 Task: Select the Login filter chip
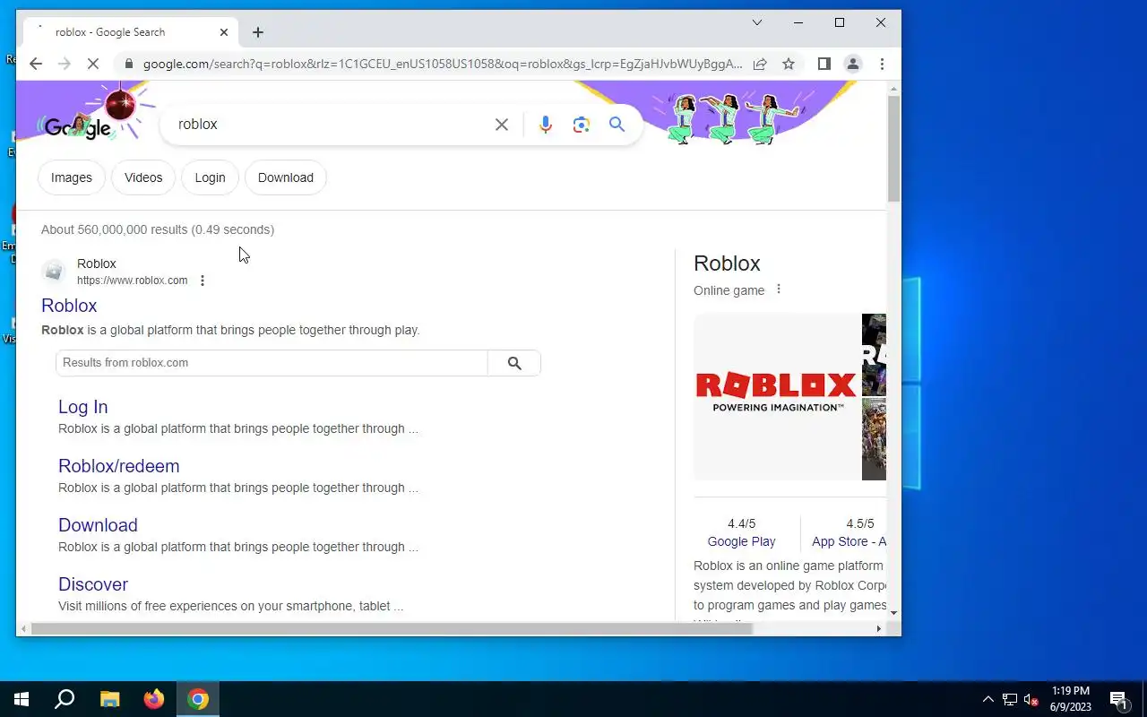pyautogui.click(x=210, y=177)
